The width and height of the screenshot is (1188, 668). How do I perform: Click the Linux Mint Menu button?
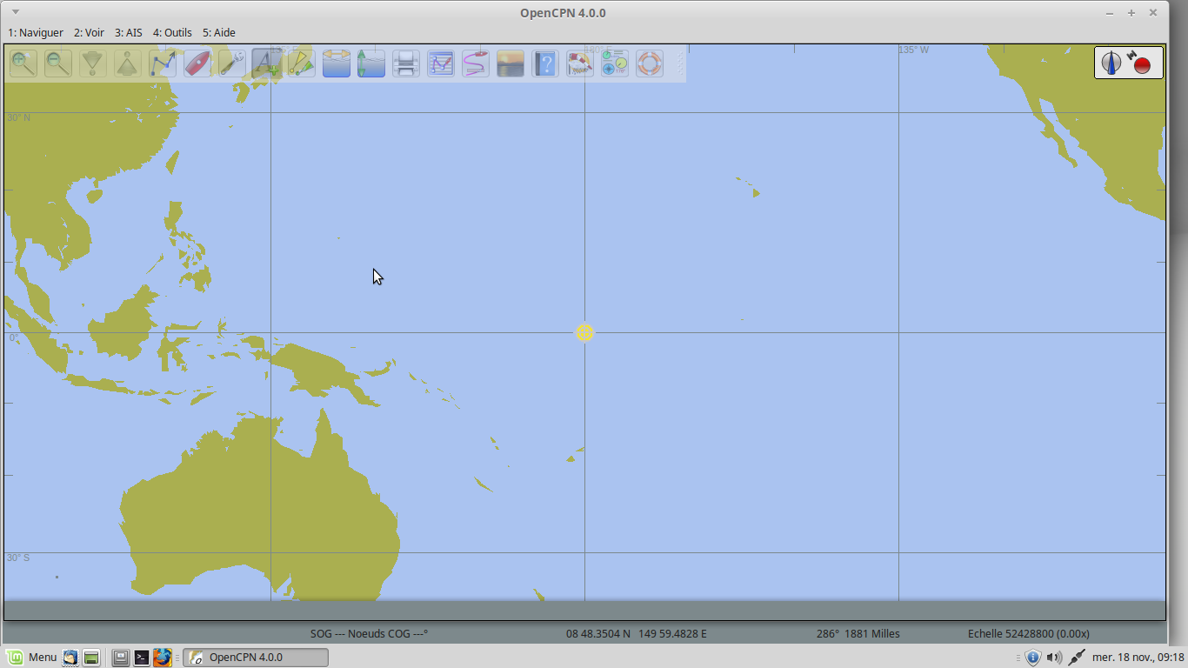point(31,657)
